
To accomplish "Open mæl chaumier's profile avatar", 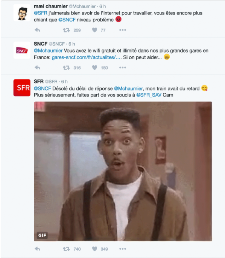I will pyautogui.click(x=22, y=13).
